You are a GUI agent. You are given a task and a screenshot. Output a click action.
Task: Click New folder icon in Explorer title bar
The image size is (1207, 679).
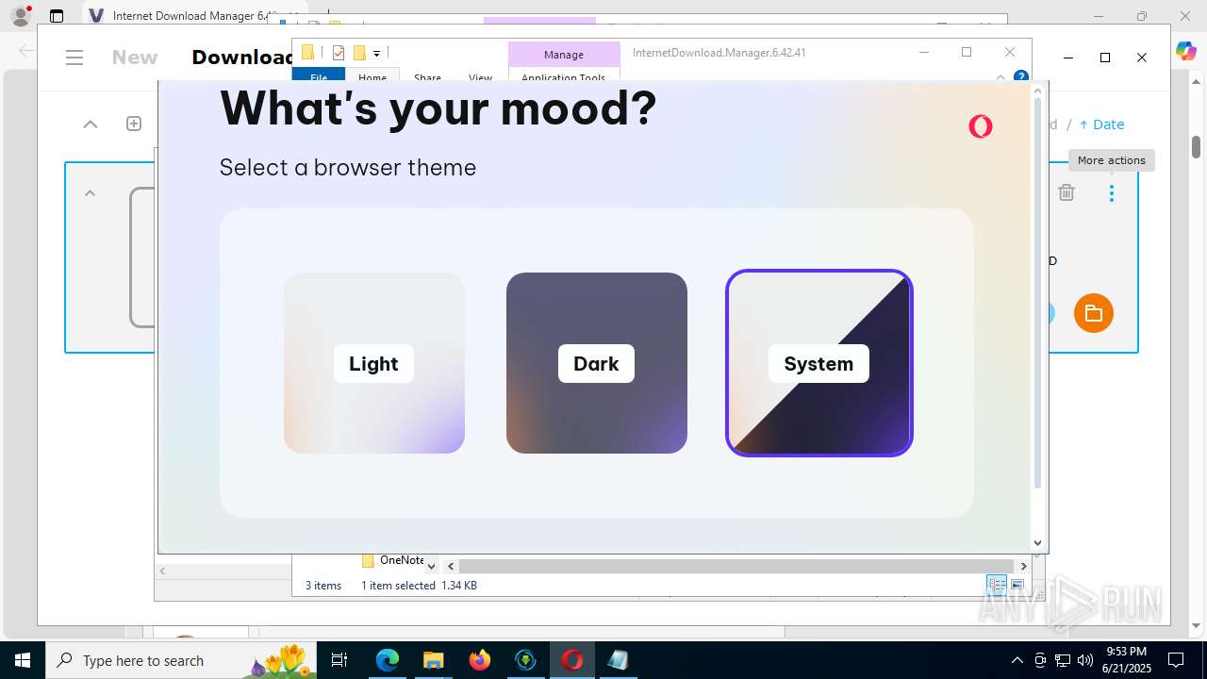pos(359,53)
